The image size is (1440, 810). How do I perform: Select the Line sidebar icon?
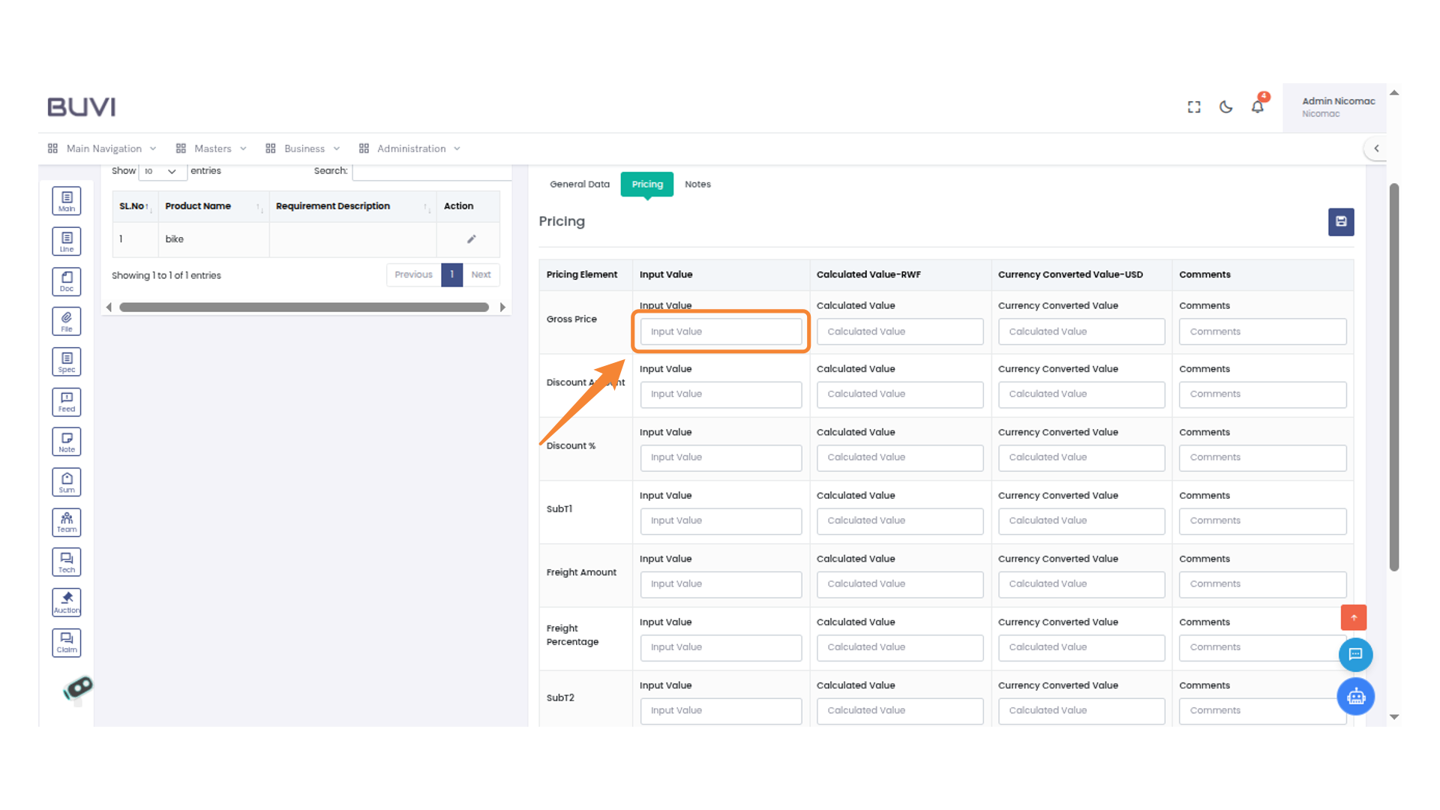point(66,241)
